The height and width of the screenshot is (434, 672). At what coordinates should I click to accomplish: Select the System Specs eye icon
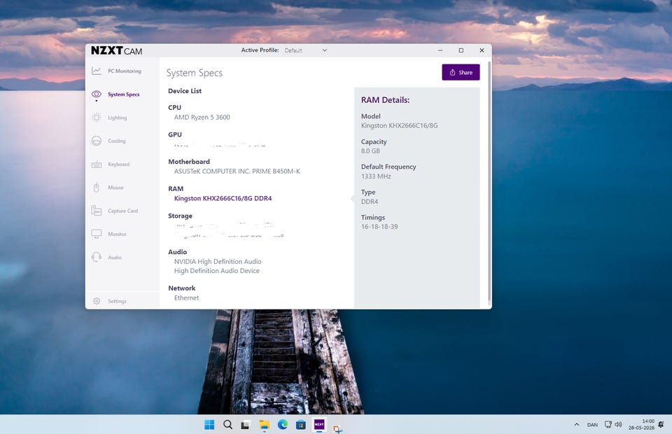coord(97,94)
